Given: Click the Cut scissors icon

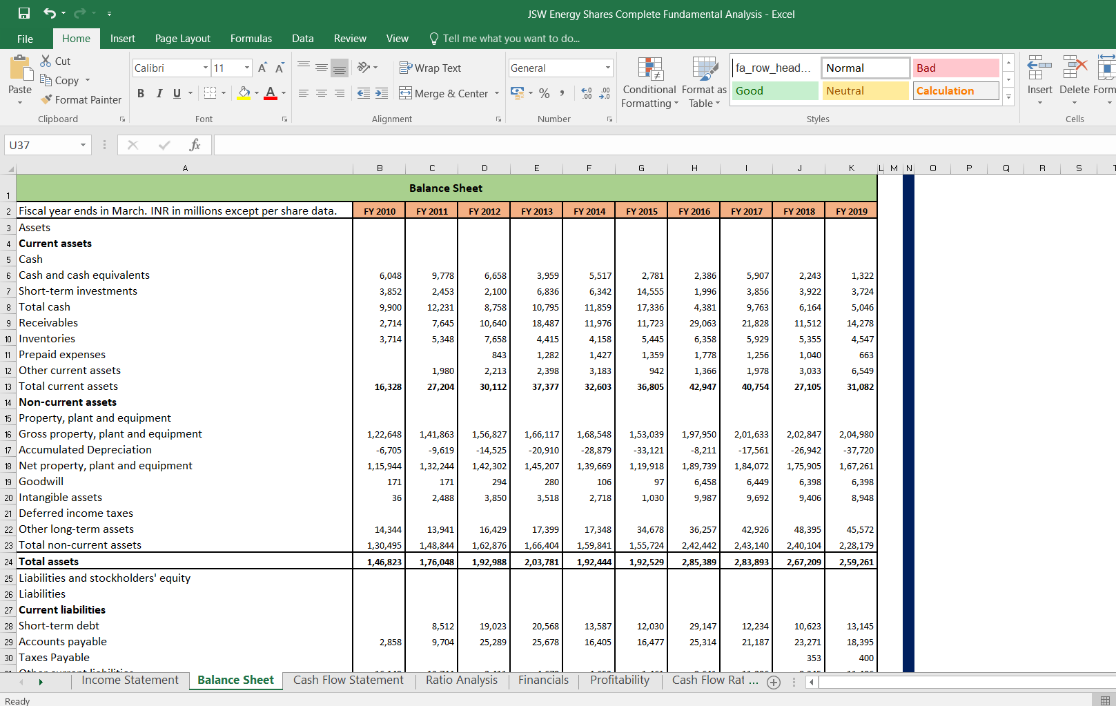Looking at the screenshot, I should click(x=46, y=61).
